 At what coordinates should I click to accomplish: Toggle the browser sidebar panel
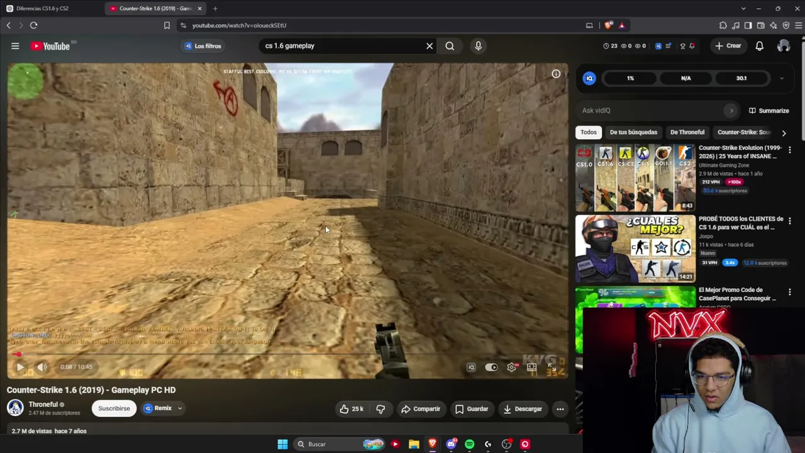point(748,25)
